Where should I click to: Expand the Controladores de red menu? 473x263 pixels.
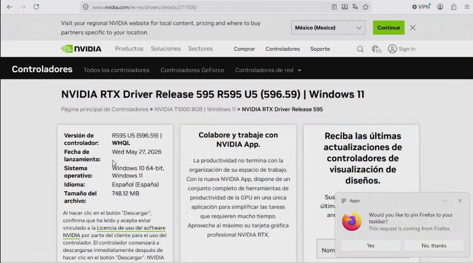pos(268,70)
